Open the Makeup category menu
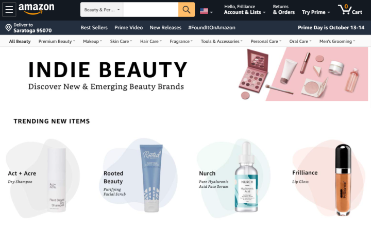Viewport: 371px width, 247px height. tap(92, 41)
